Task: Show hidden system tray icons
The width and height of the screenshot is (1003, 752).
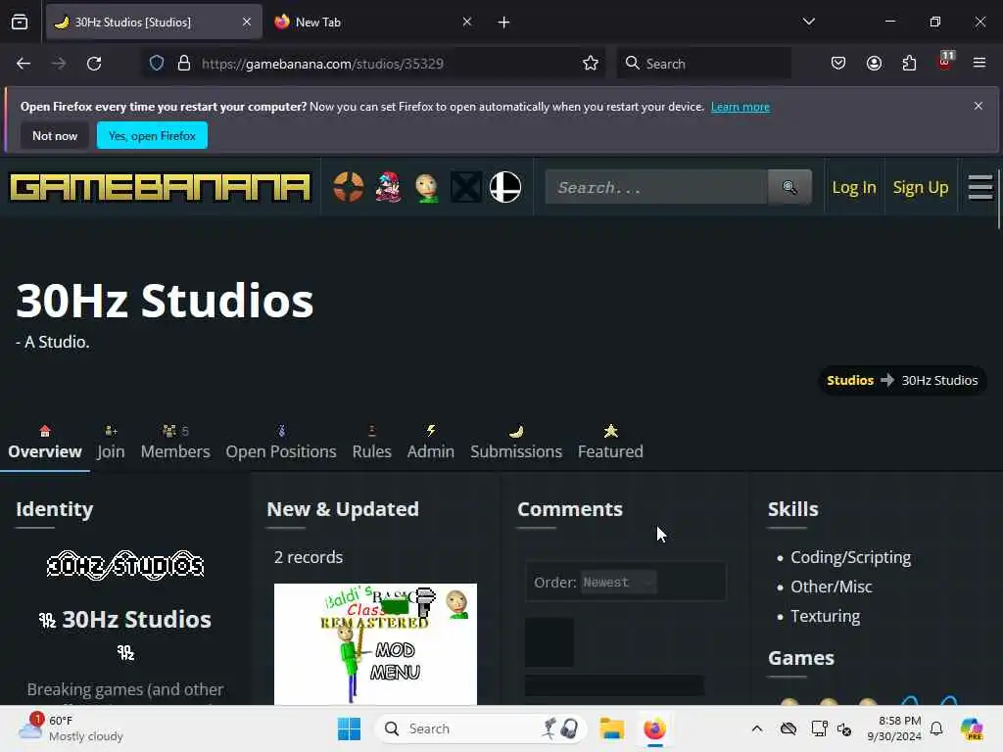Action: click(757, 728)
